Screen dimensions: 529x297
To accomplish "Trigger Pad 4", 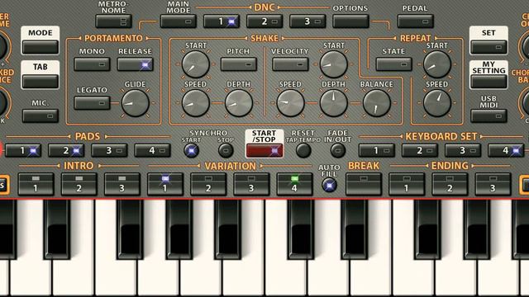I will [x=152, y=150].
